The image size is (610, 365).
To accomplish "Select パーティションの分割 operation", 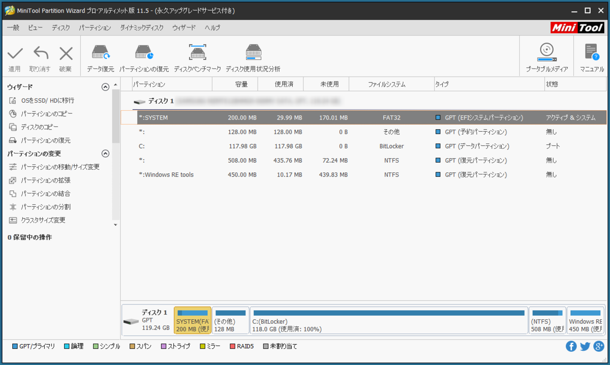I will [46, 207].
